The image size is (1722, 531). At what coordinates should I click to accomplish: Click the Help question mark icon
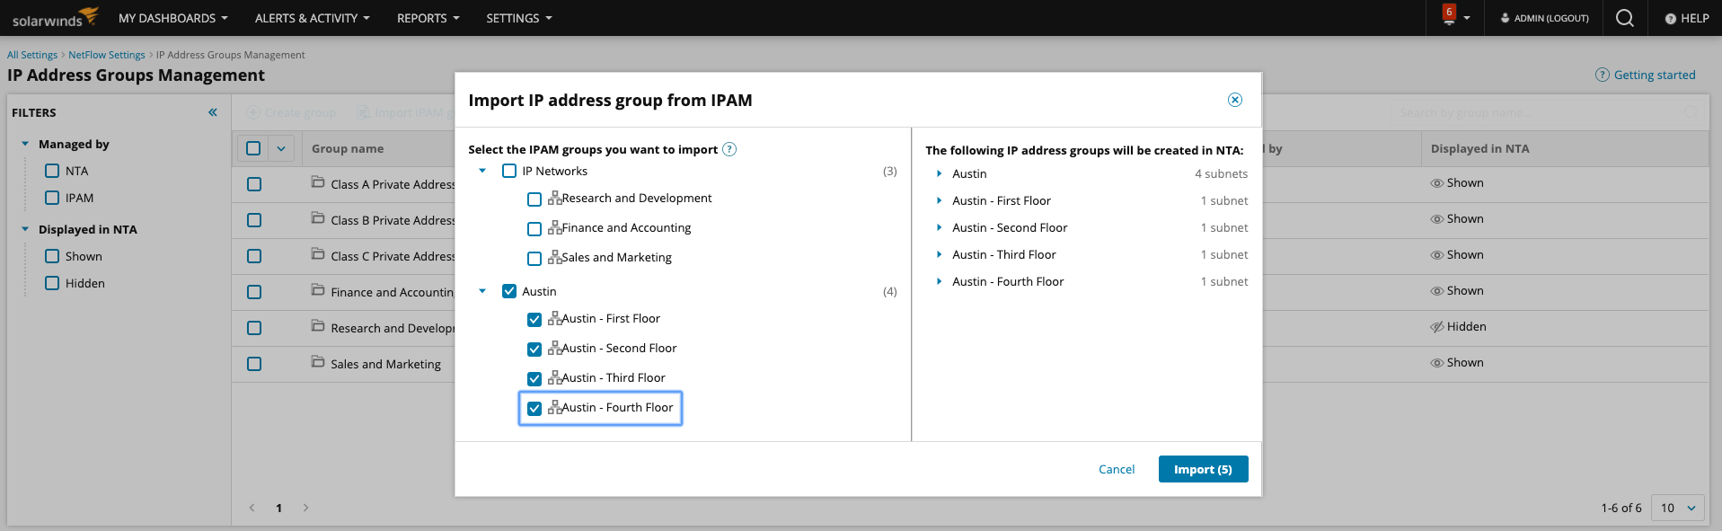pyautogui.click(x=1671, y=19)
